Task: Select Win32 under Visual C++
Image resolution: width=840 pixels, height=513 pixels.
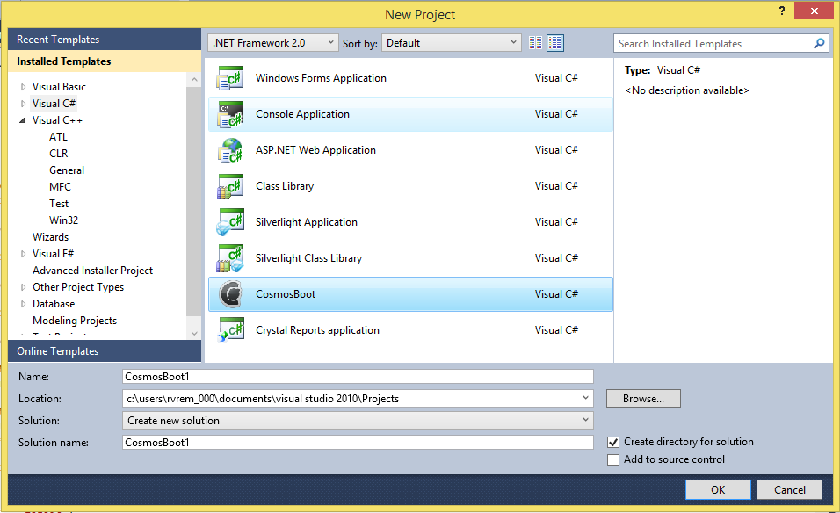Action: tap(63, 220)
